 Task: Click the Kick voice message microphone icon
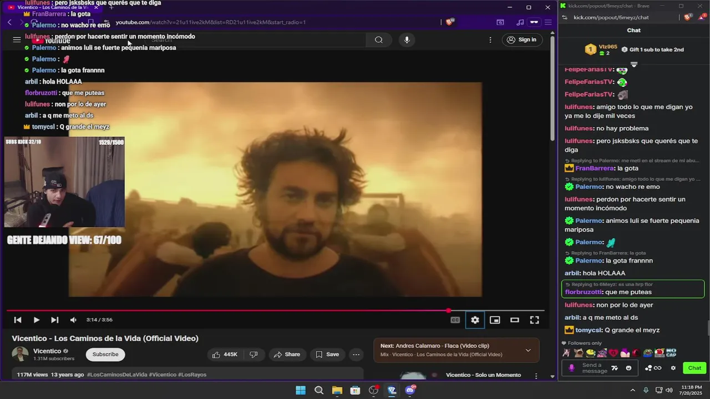pos(572,368)
